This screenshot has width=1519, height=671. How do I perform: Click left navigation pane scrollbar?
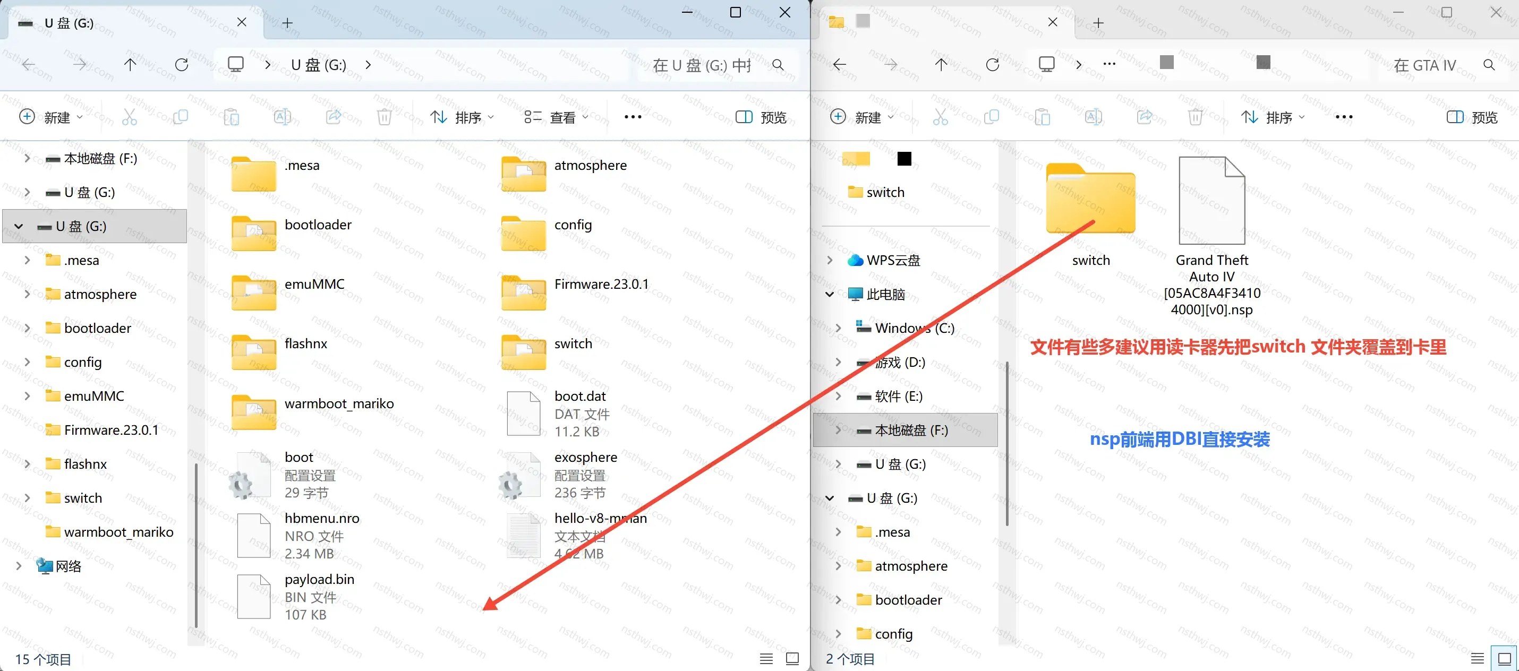(196, 545)
